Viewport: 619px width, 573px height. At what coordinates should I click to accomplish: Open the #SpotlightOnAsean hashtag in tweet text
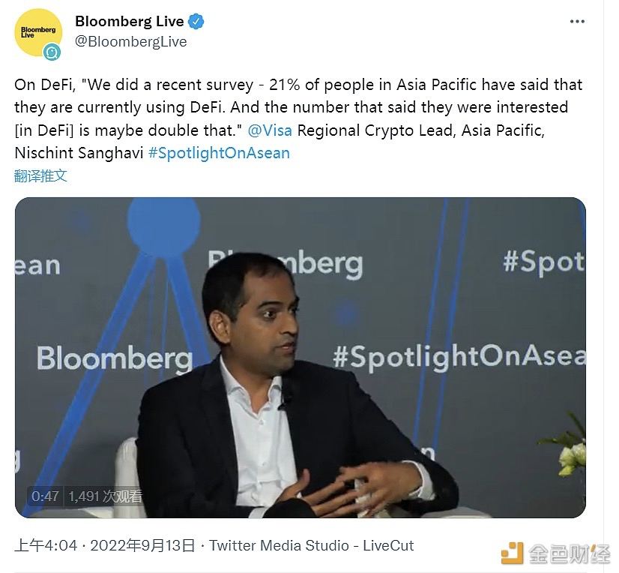click(x=219, y=153)
